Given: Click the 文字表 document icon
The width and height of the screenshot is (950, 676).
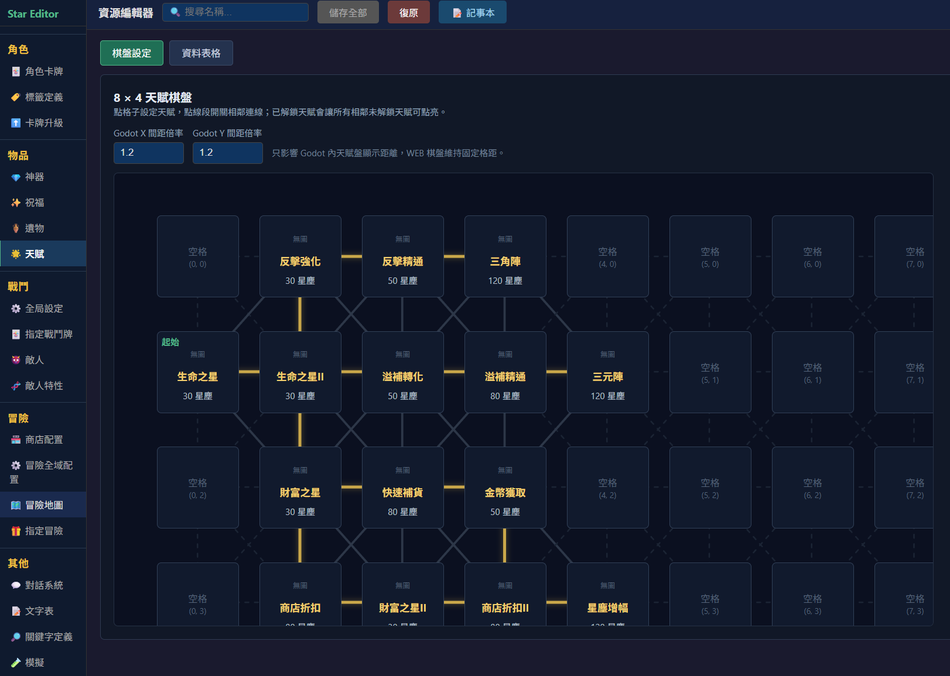Looking at the screenshot, I should click(16, 611).
